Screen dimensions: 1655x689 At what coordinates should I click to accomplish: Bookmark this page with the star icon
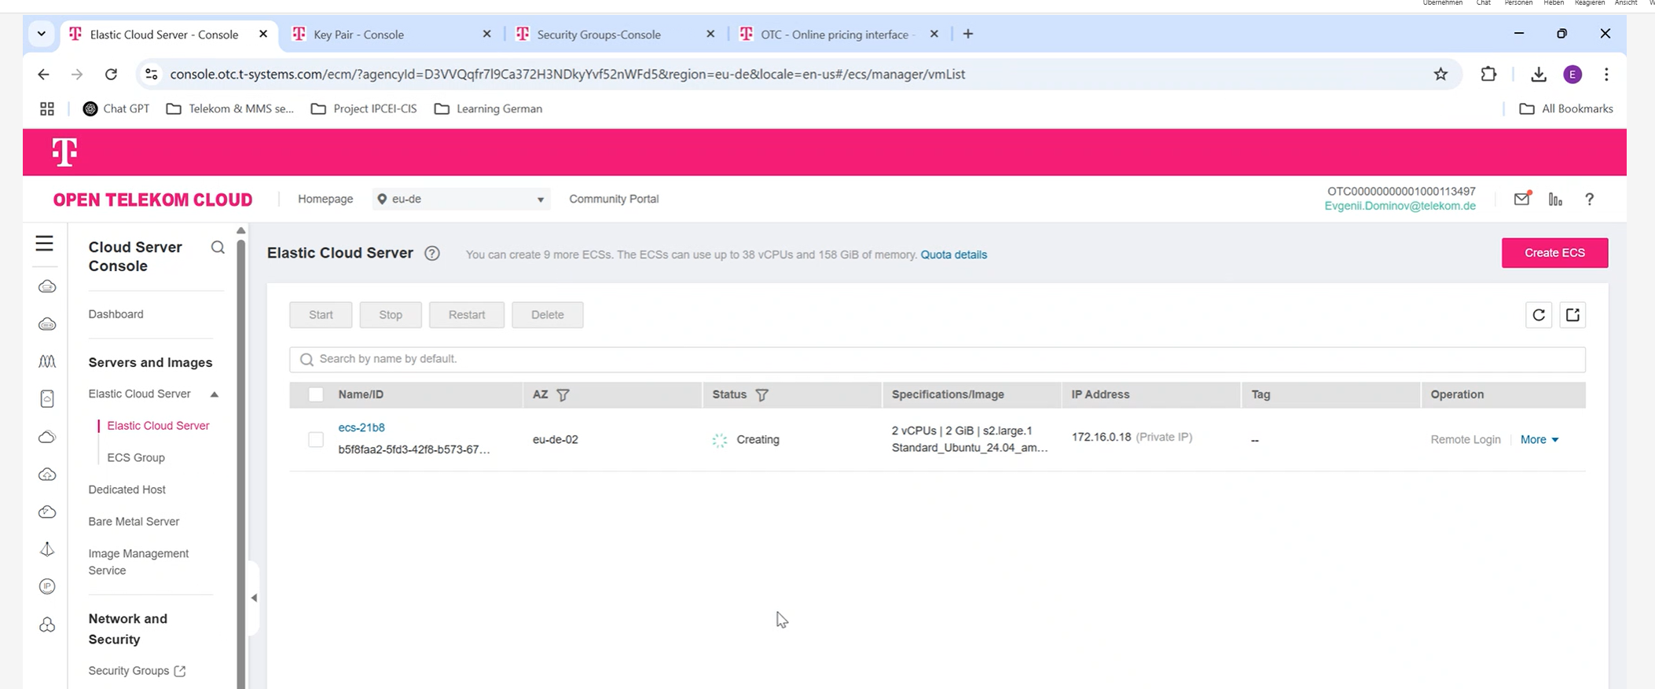pos(1440,74)
